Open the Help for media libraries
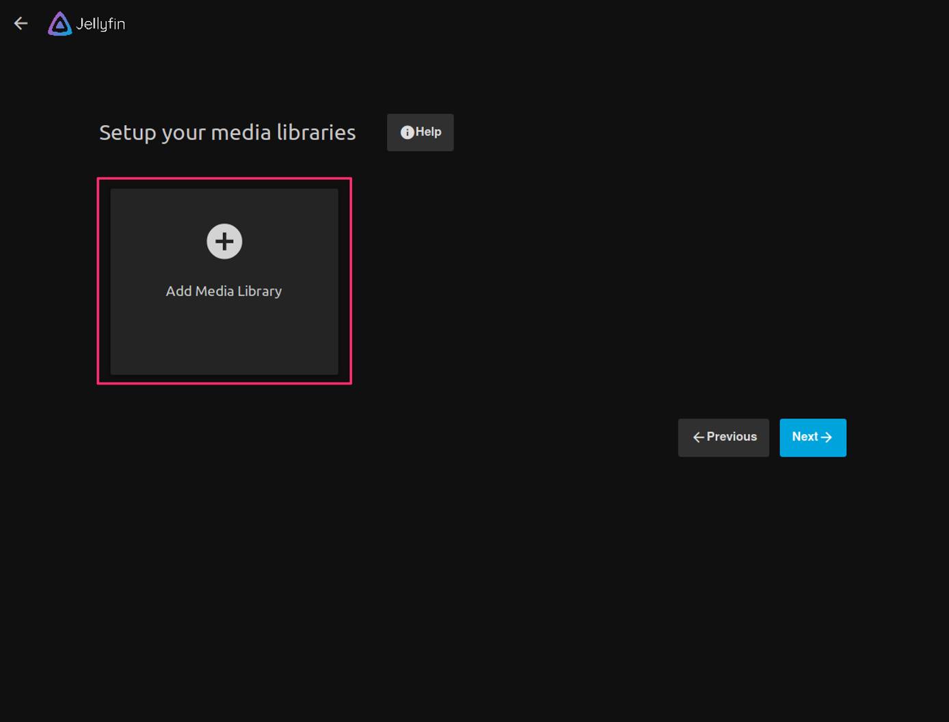This screenshot has height=722, width=949. [420, 133]
